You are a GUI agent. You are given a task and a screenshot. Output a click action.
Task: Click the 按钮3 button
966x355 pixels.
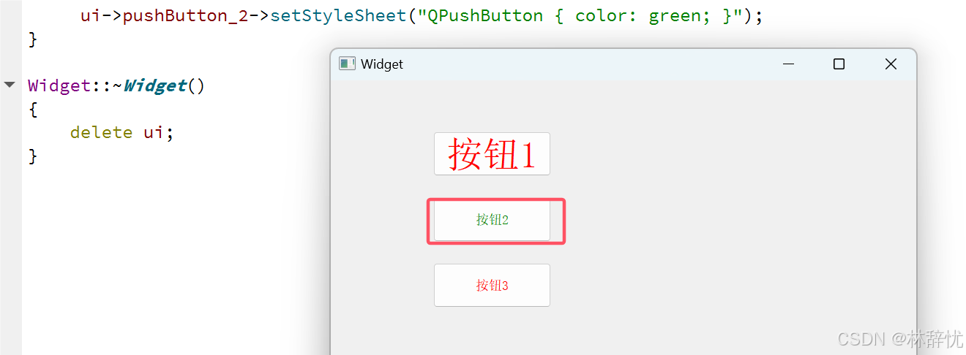click(492, 285)
